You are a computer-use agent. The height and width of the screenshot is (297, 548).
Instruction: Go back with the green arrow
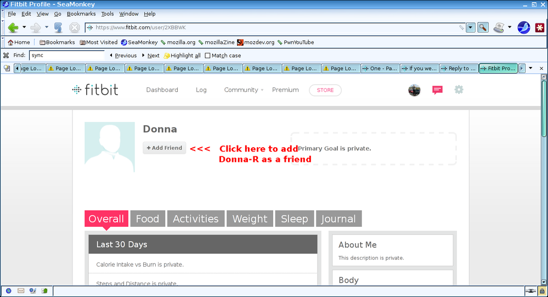click(13, 27)
